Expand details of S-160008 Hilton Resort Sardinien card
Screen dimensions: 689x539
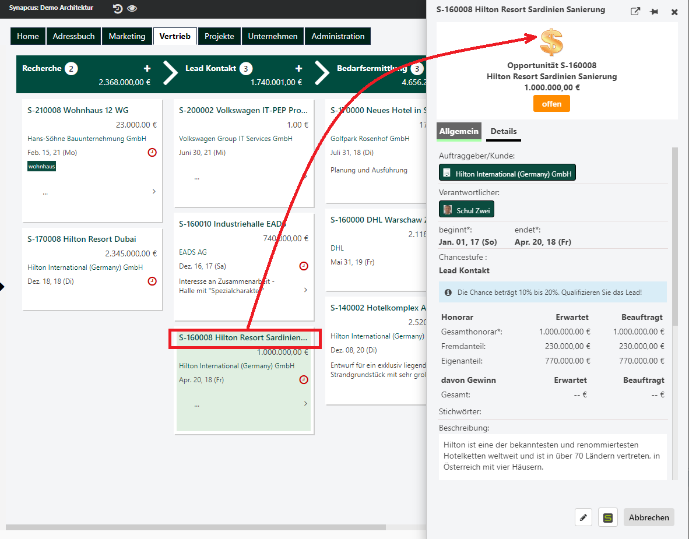point(305,404)
